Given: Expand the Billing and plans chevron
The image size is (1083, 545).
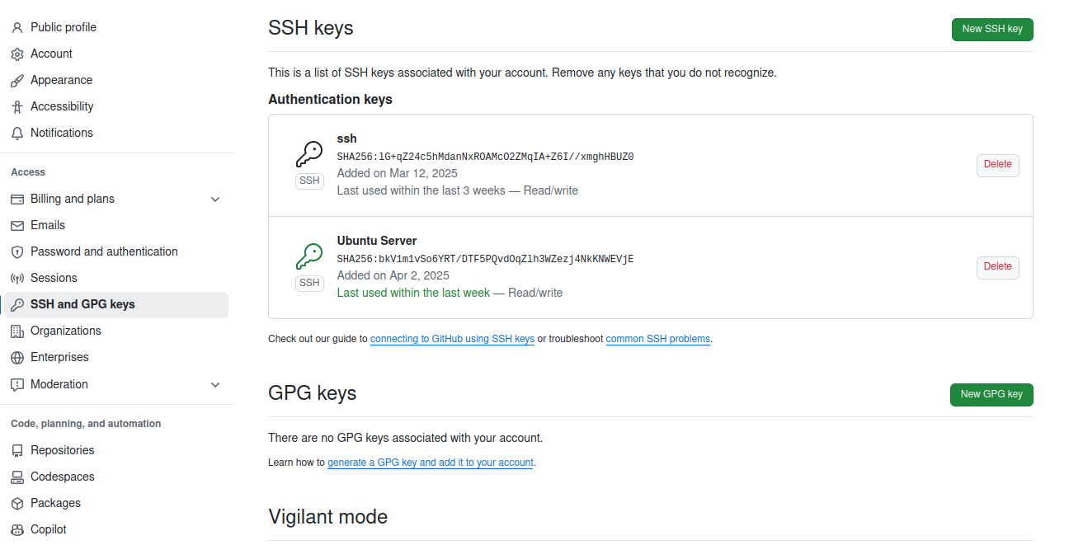Looking at the screenshot, I should tap(215, 199).
